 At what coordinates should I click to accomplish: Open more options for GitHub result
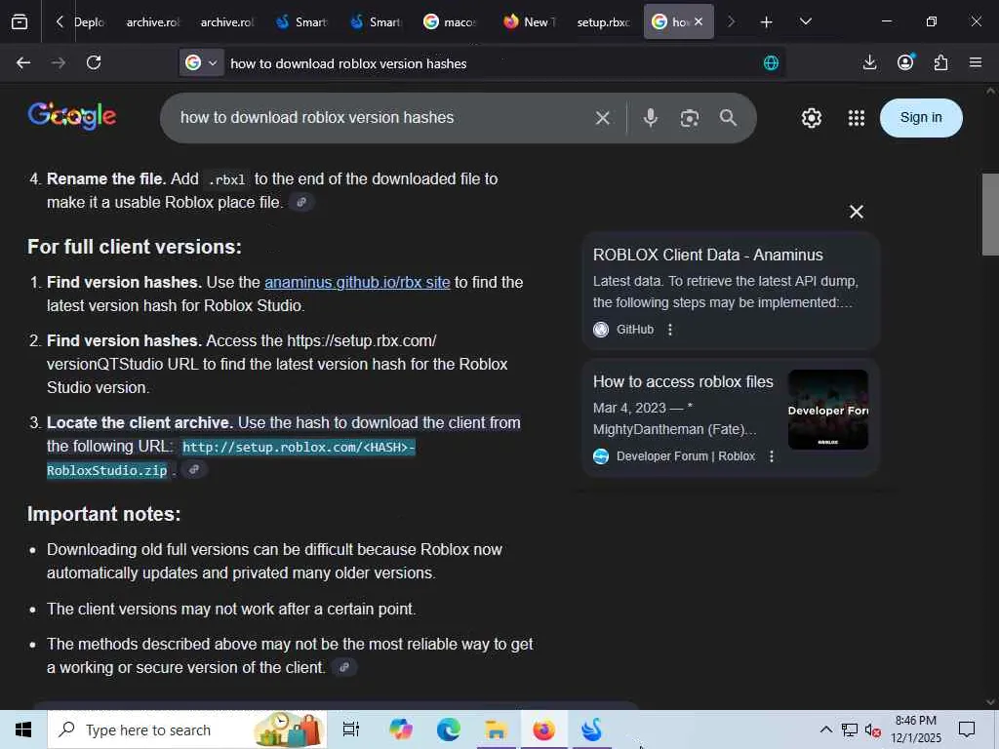669,330
